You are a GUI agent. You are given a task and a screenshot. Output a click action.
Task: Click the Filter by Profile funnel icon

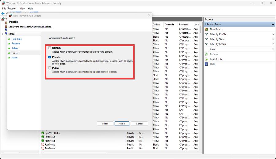tap(206, 34)
